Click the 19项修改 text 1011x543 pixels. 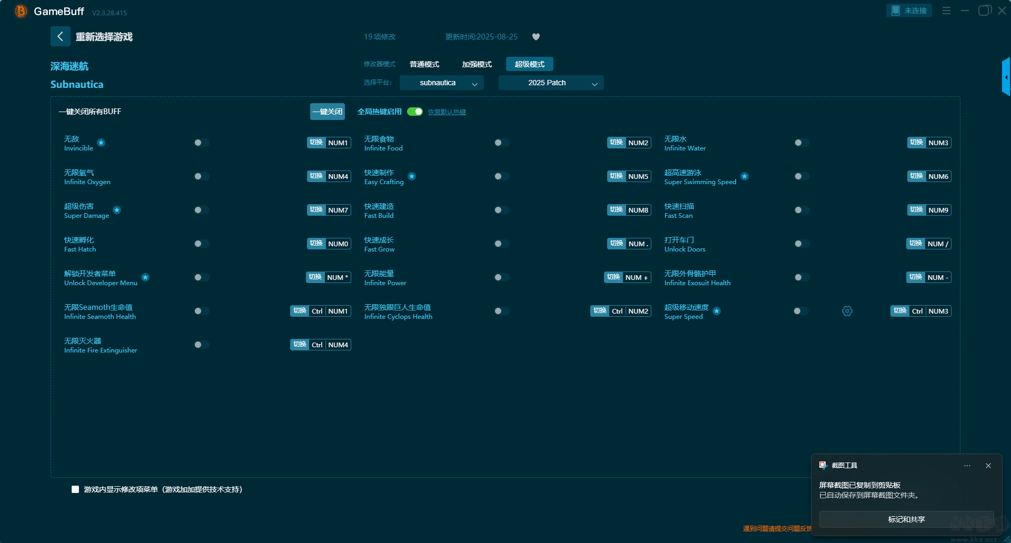tap(380, 37)
